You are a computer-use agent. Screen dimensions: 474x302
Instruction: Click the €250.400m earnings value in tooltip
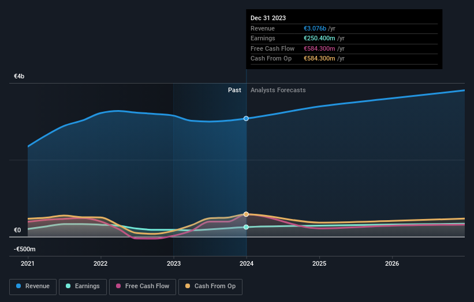tap(319, 38)
